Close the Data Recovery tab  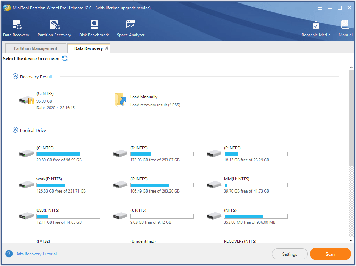pos(107,48)
